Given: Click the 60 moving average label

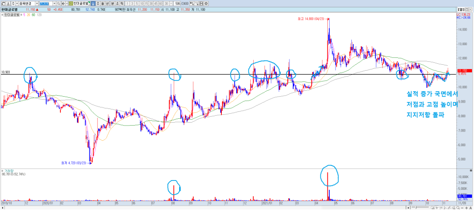Looking at the screenshot, I should (x=33, y=15).
